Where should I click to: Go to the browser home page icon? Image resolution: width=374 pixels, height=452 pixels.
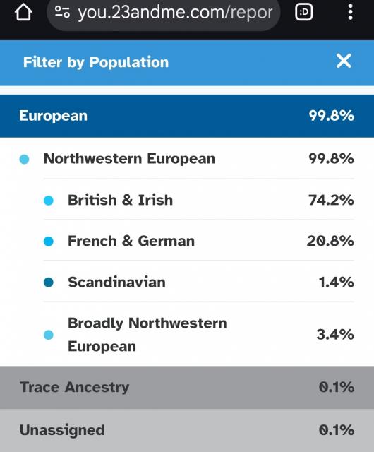(23, 12)
